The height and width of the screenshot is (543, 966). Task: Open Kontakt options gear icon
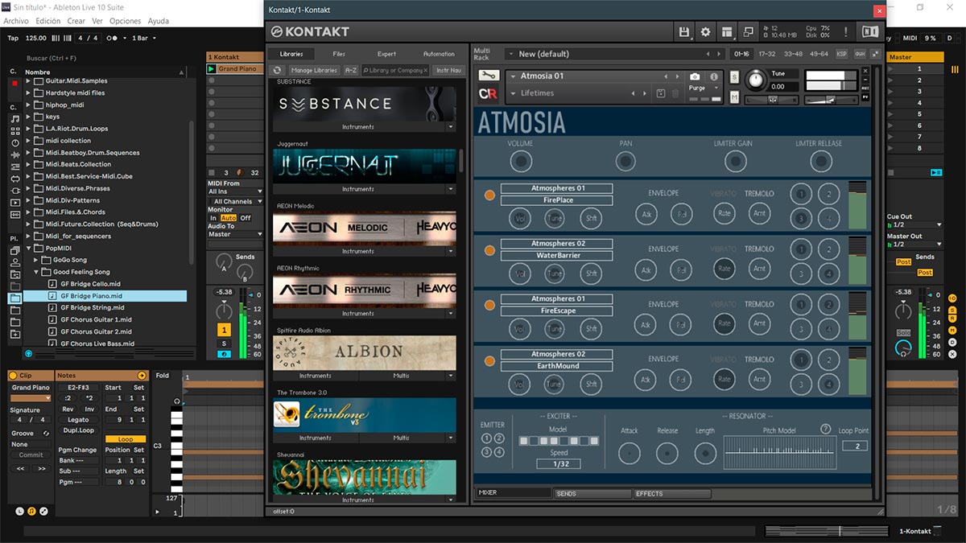click(706, 32)
